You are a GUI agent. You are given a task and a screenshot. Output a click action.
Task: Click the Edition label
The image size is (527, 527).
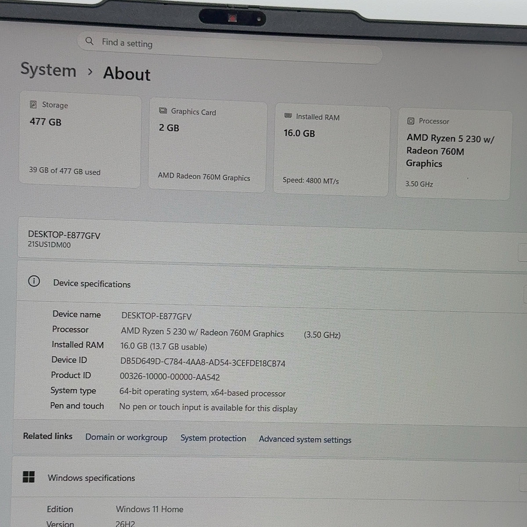[60, 509]
